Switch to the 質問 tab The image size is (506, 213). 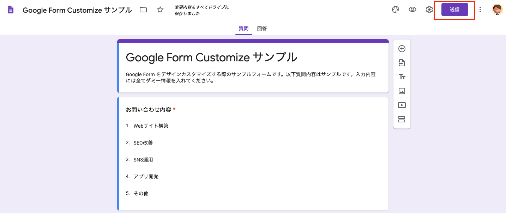[x=243, y=29]
